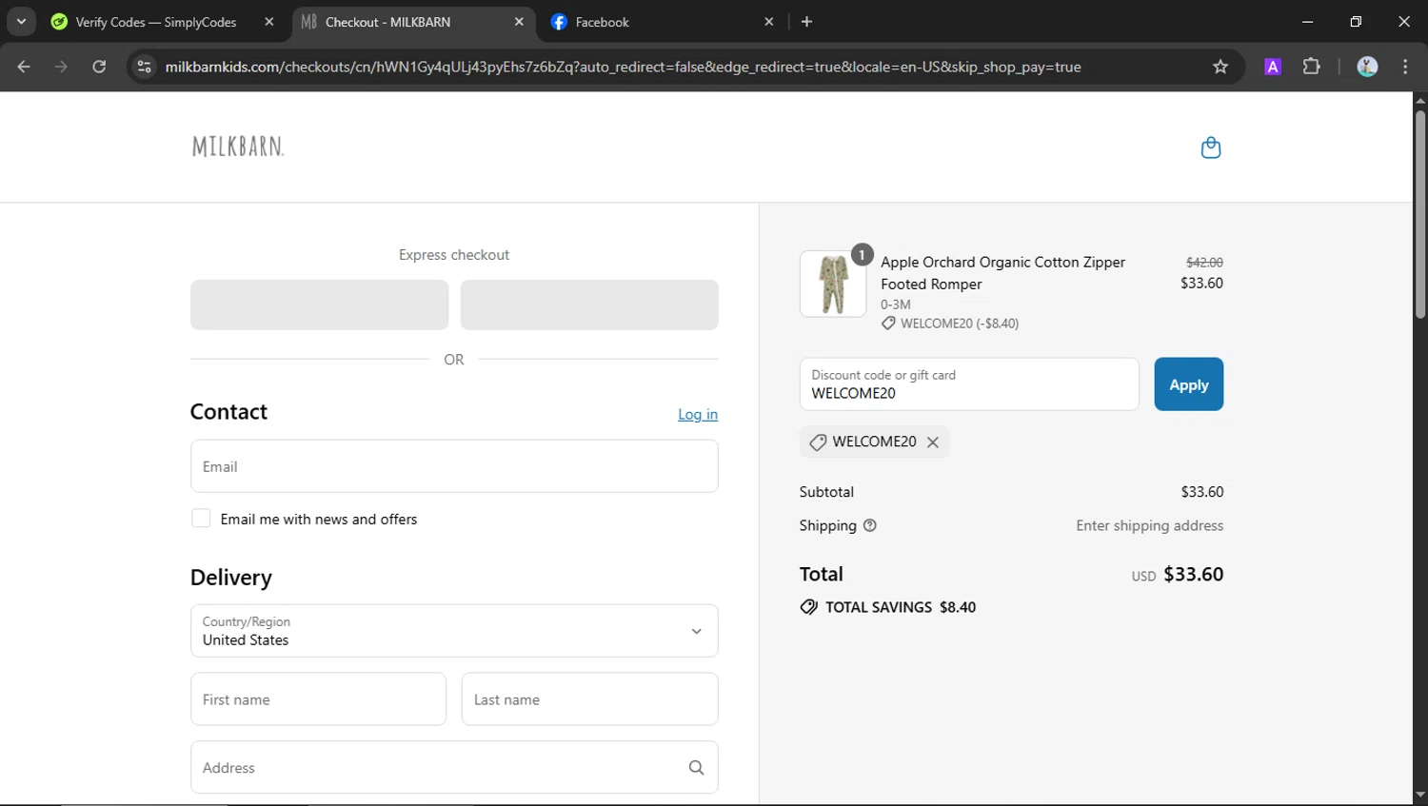Close the Facebook tab
The image size is (1428, 806).
(769, 22)
